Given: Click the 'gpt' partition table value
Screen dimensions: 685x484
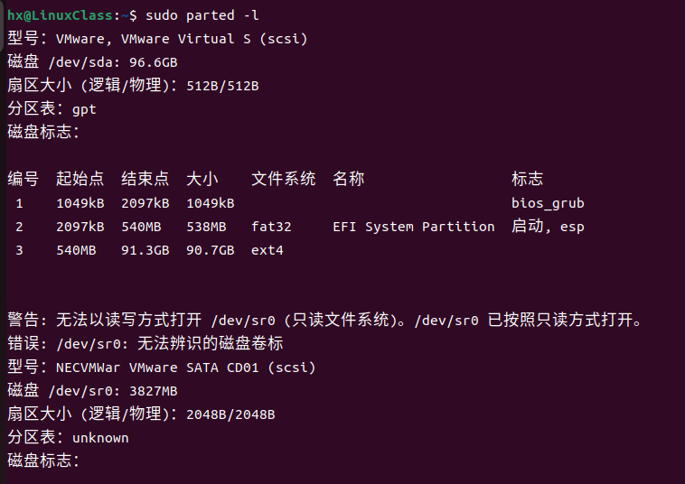Looking at the screenshot, I should pyautogui.click(x=84, y=109).
